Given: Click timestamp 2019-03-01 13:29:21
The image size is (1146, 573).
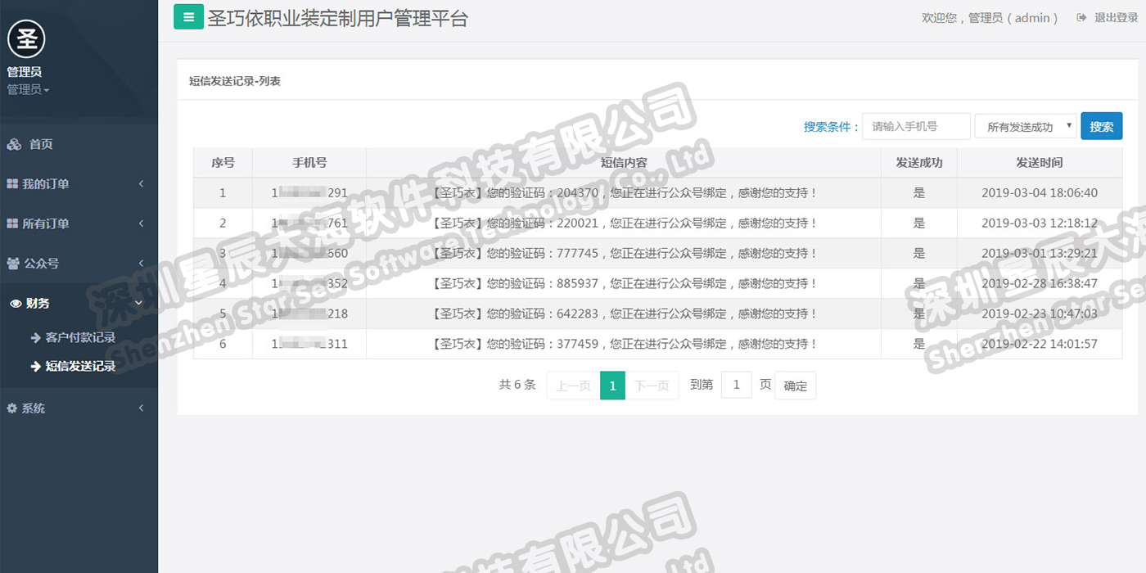Looking at the screenshot, I should [x=1040, y=253].
